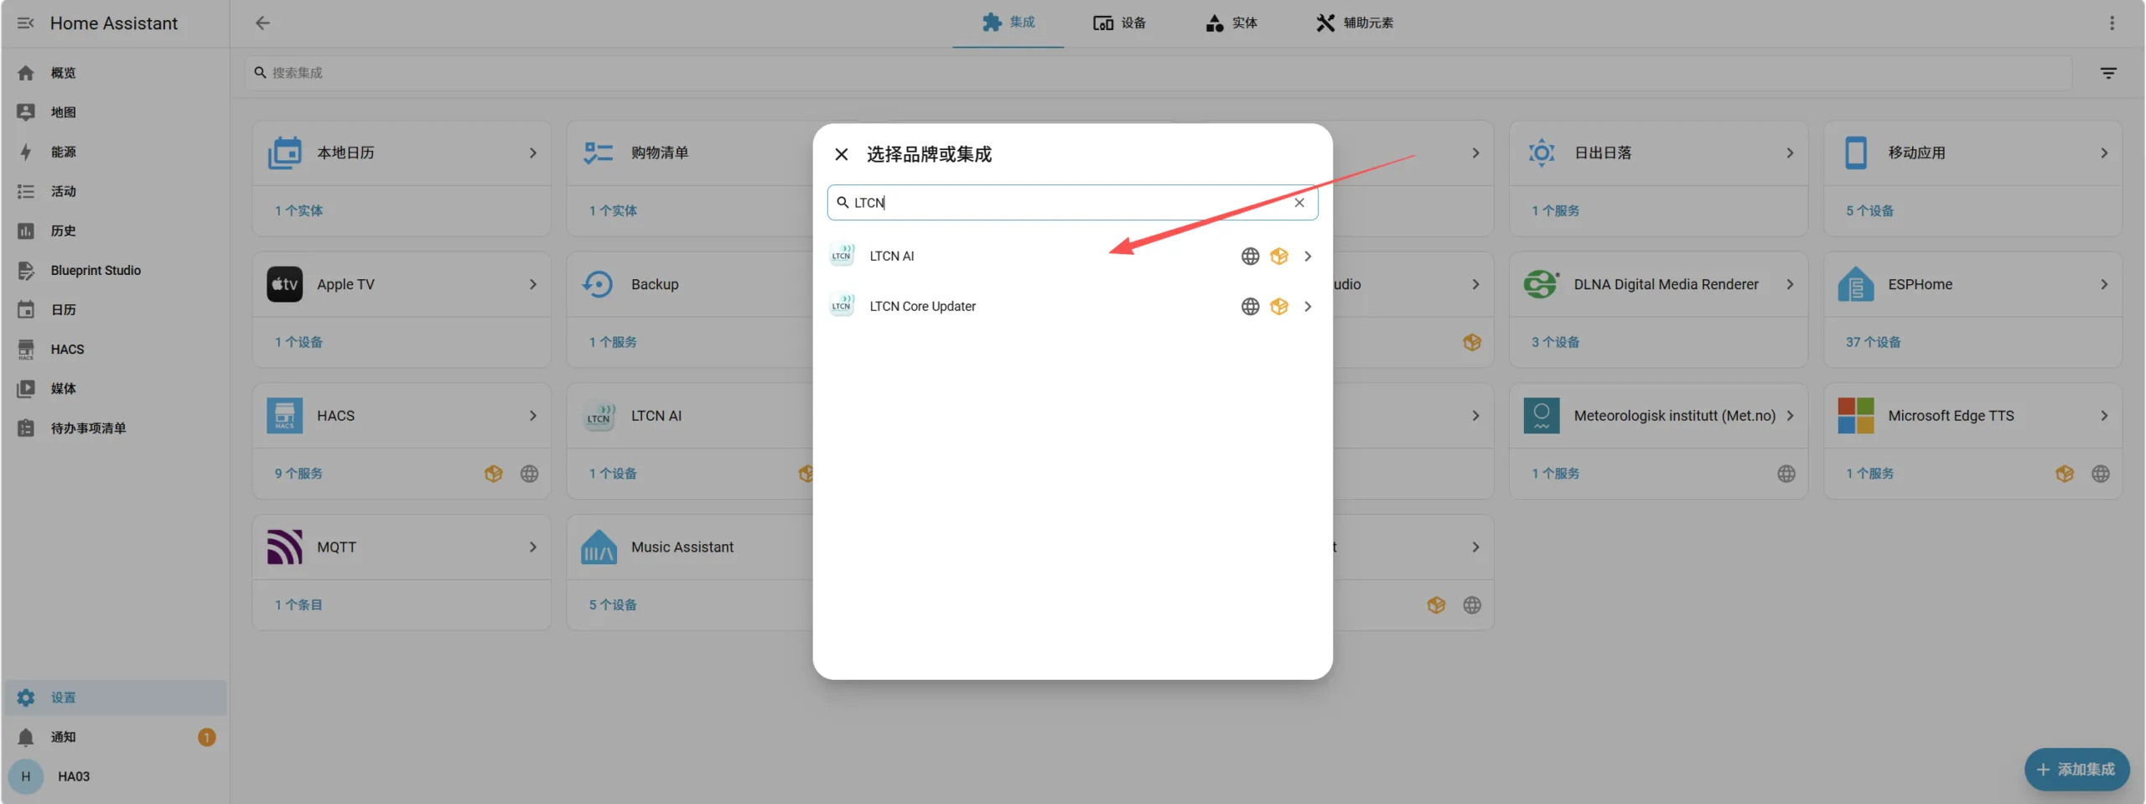Open 5 个设备 link under Music Assistant
This screenshot has height=804, width=2146.
[613, 604]
